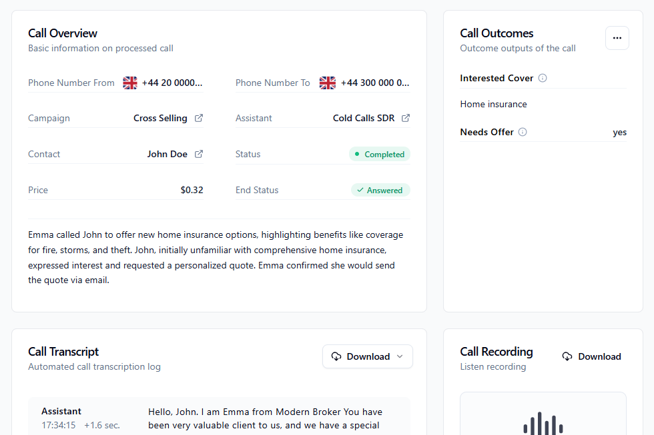Click the Cold Calls SDR assistant name
Image resolution: width=654 pixels, height=435 pixels.
click(x=364, y=118)
